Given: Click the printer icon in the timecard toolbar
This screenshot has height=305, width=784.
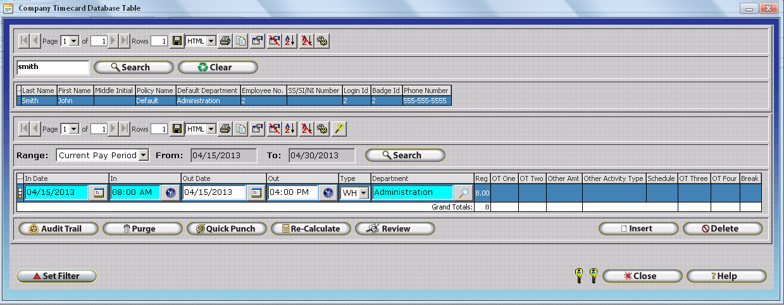Looking at the screenshot, I should pos(225,128).
